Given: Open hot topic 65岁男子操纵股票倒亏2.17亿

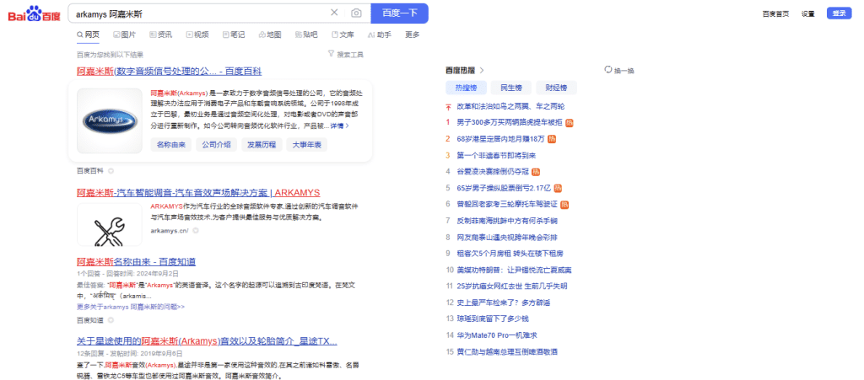Looking at the screenshot, I should coord(505,188).
